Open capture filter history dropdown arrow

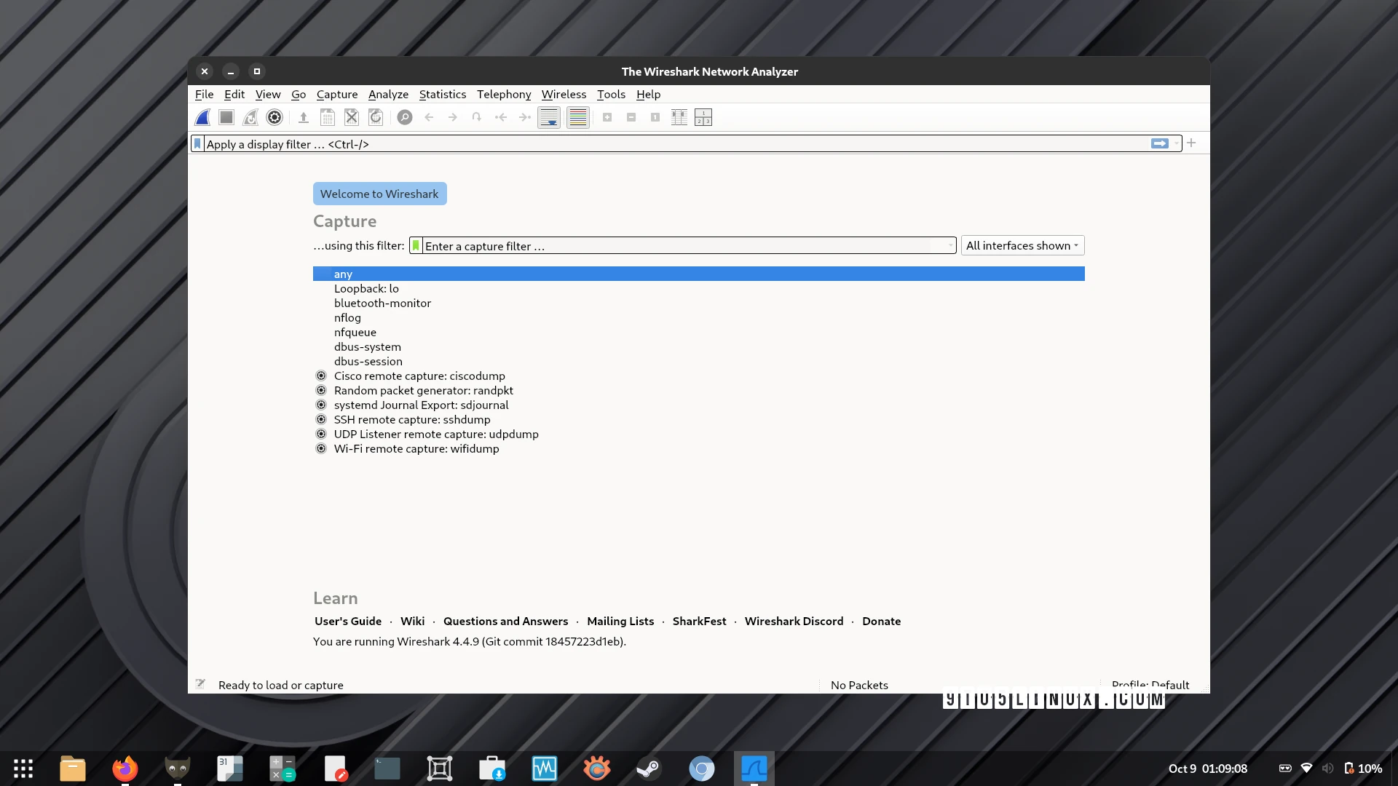coord(952,246)
